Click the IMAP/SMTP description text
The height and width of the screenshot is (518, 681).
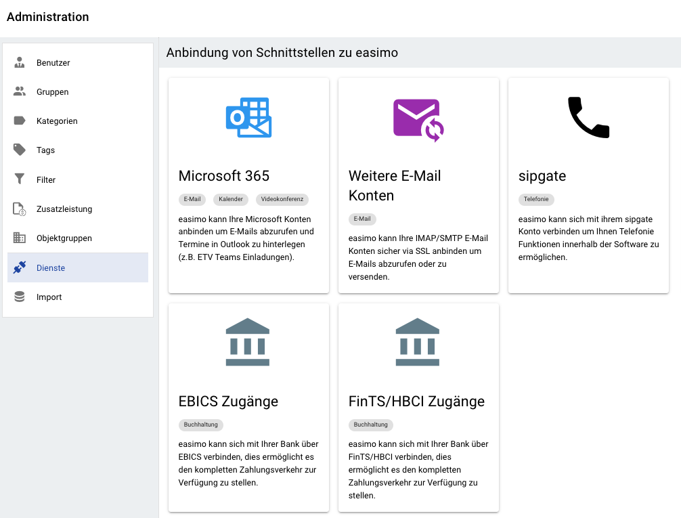click(418, 257)
